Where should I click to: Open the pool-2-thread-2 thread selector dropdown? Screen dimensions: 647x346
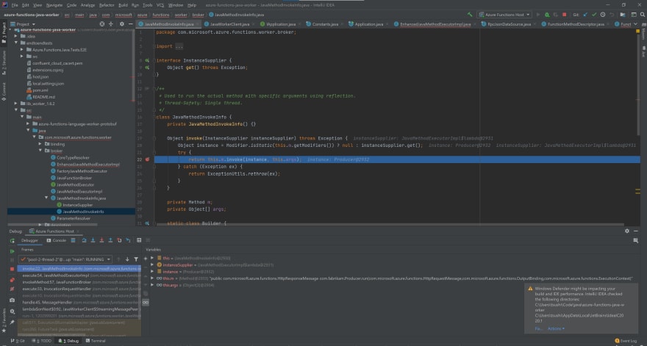pos(65,259)
